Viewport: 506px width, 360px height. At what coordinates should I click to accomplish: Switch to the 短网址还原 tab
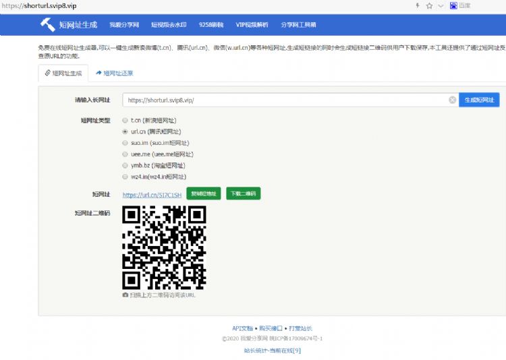[x=115, y=73]
